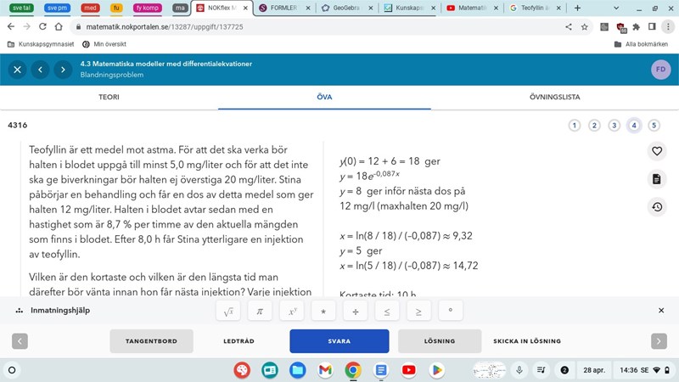Image resolution: width=679 pixels, height=382 pixels.
Task: Go to exercise step 3
Action: click(614, 126)
